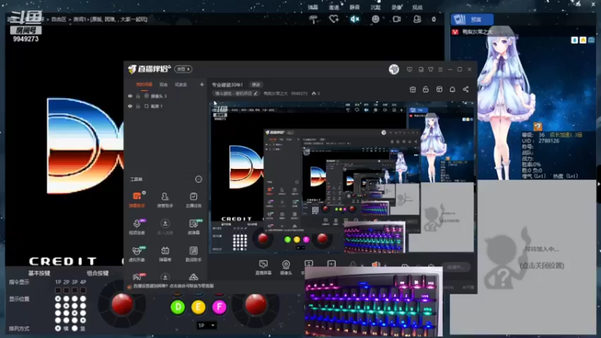Click the orange speaker volume icon in the bottom bar
This screenshot has width=601, height=338.
[x=376, y=264]
